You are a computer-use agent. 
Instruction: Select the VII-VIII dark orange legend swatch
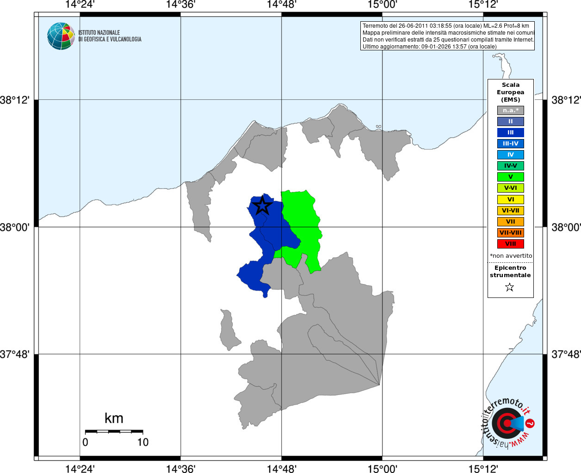(511, 233)
